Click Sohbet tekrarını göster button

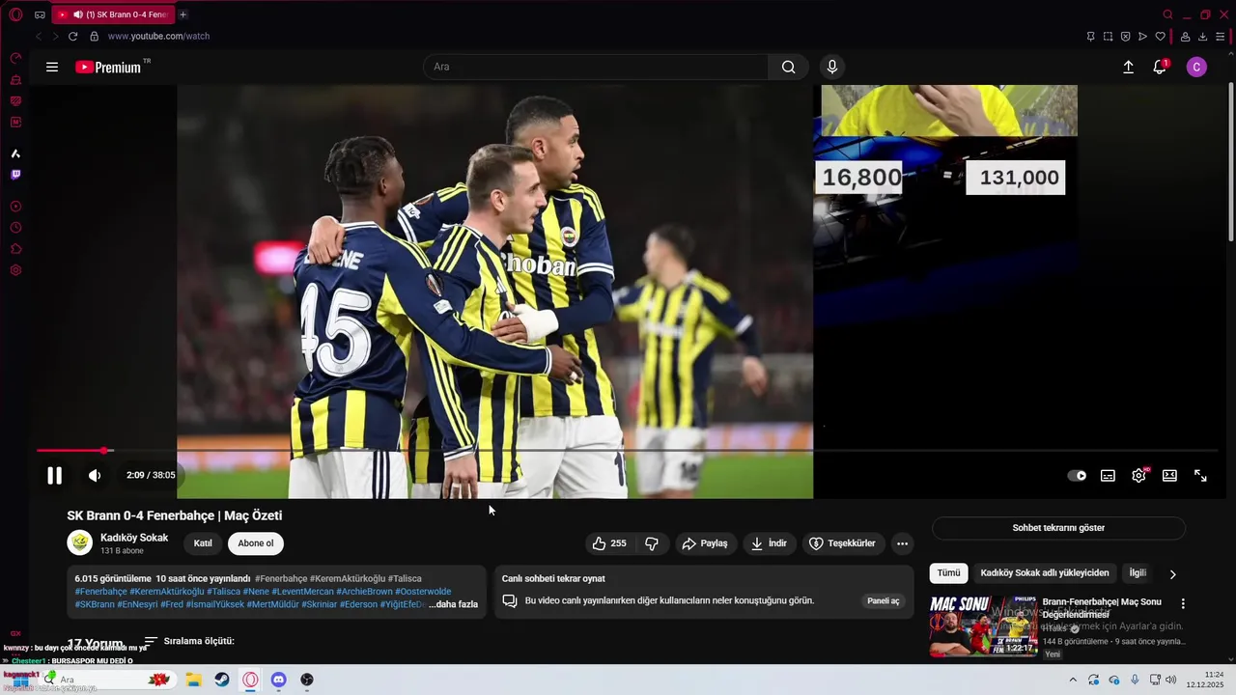point(1058,528)
